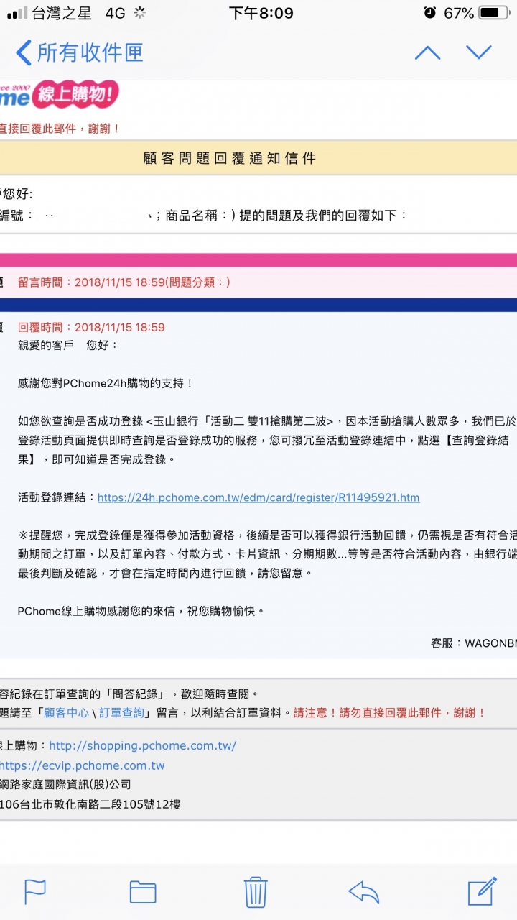Tap the alarm clock status icon
Screen dimensions: 517x920
[x=430, y=13]
